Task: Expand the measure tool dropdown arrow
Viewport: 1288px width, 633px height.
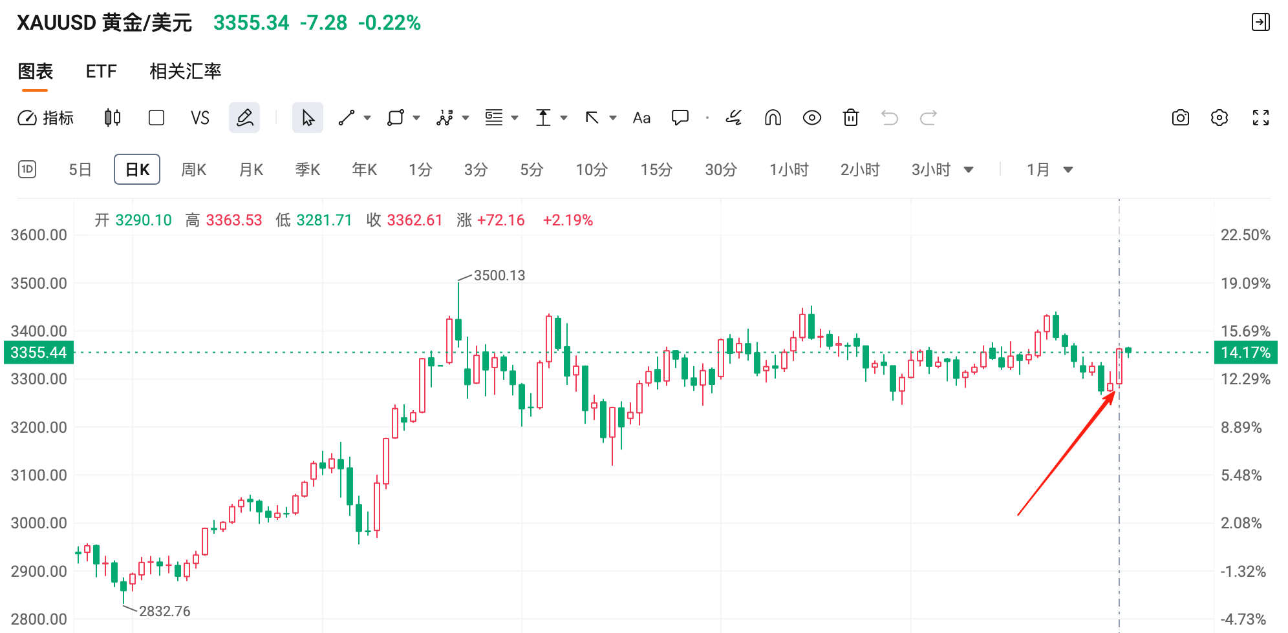Action: (x=564, y=118)
